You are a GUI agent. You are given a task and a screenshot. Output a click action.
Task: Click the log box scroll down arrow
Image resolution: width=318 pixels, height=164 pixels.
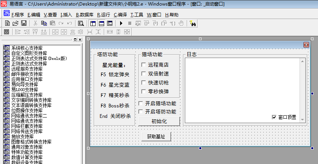(x=303, y=120)
